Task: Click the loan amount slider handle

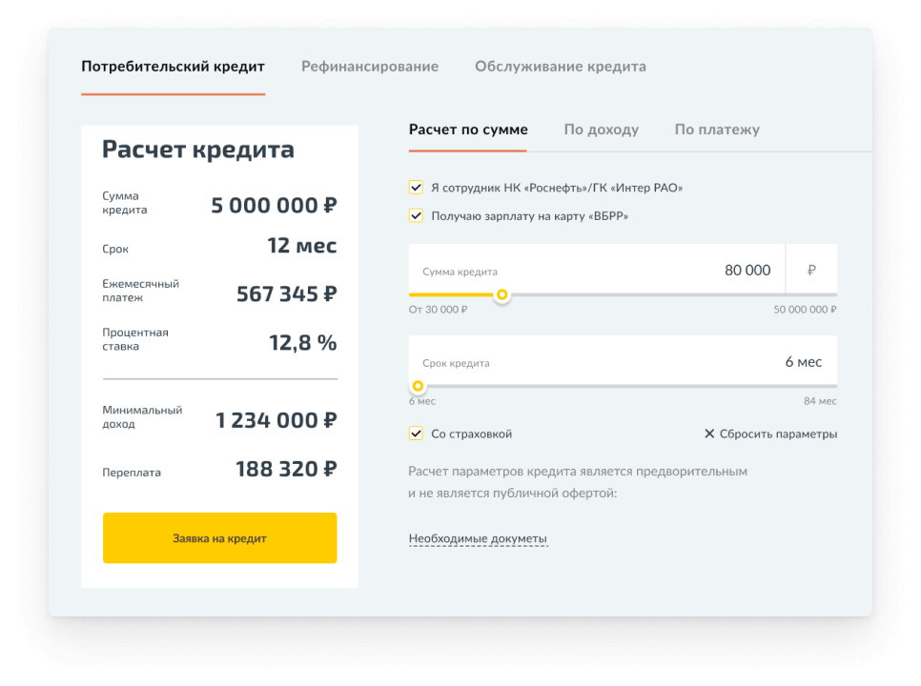Action: [x=502, y=294]
